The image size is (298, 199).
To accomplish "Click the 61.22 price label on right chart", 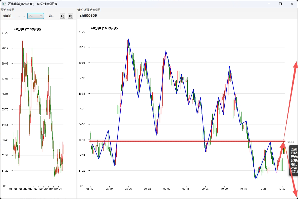I will point(82,170).
